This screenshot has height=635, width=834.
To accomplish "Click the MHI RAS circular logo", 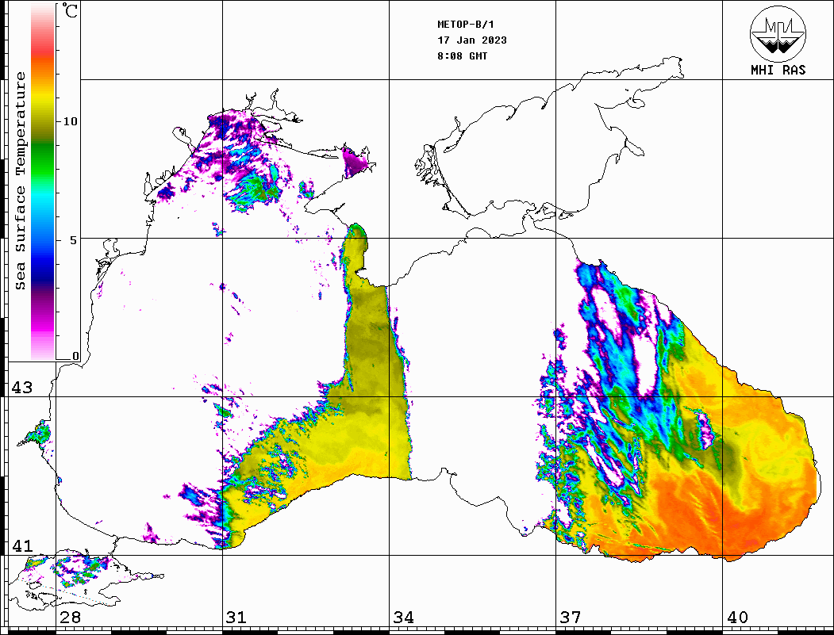I will [778, 33].
